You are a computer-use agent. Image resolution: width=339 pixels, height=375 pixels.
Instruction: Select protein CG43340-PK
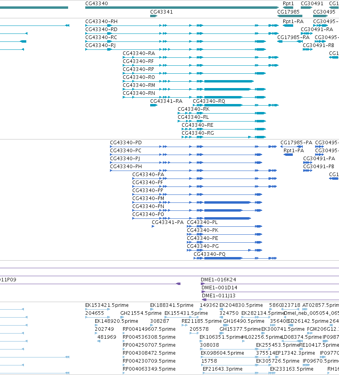pos(202,230)
